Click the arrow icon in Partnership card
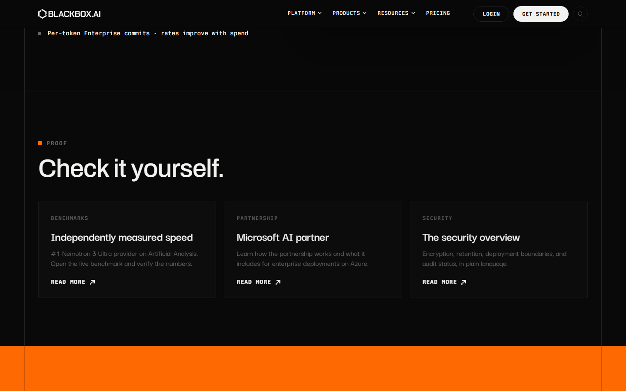Viewport: 626px width, 391px height. tap(278, 282)
